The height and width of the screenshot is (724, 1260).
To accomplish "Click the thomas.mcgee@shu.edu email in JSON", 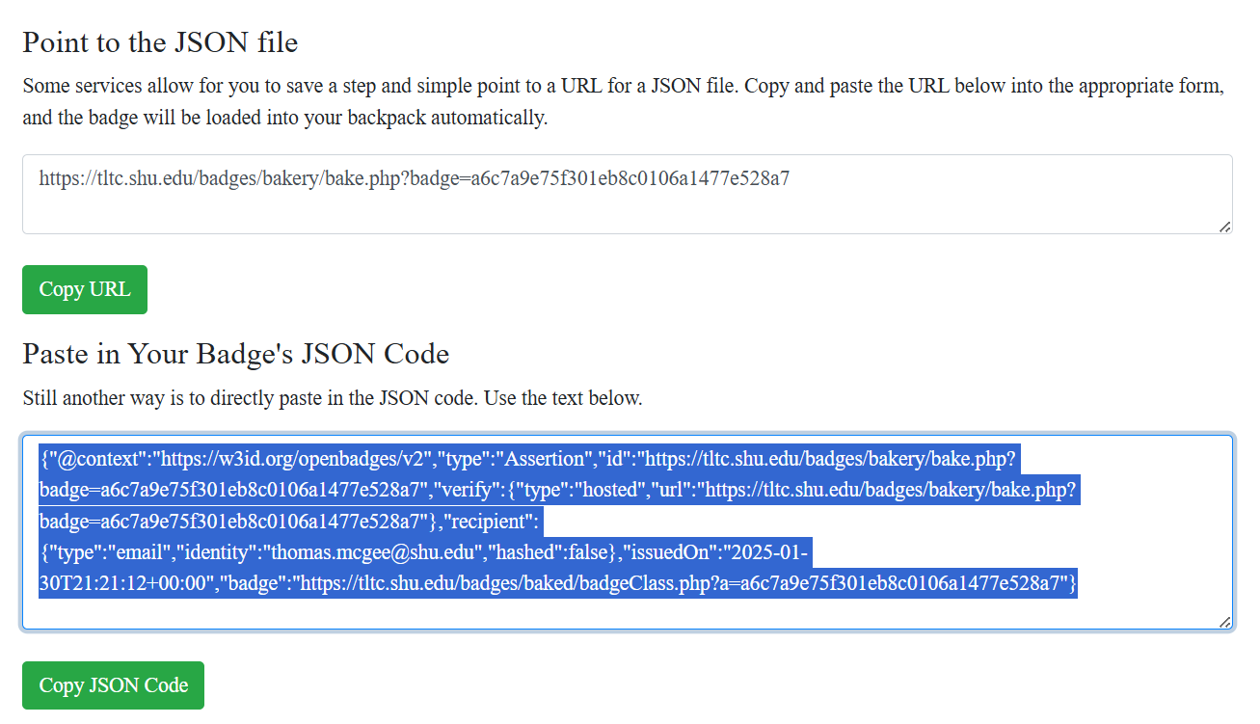I will pyautogui.click(x=376, y=552).
